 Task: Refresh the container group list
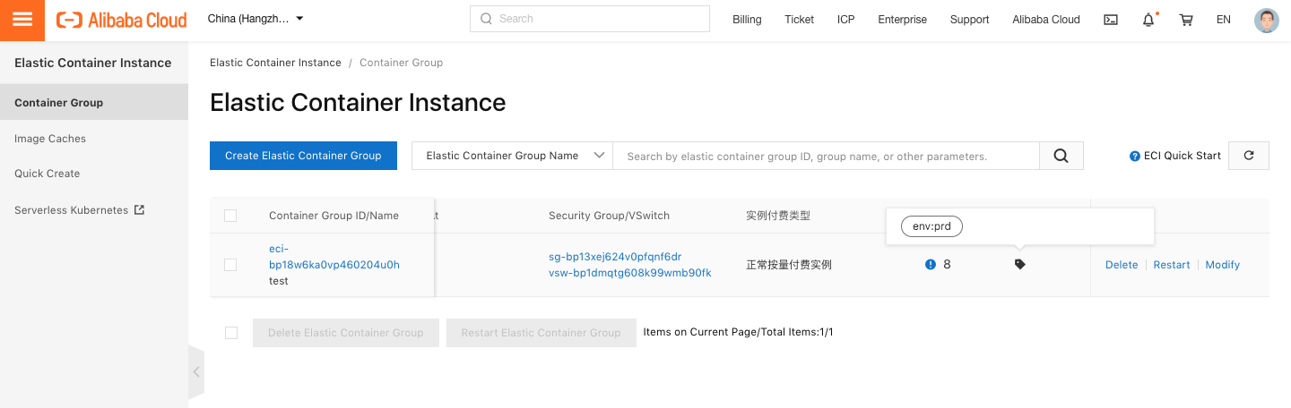(1249, 156)
